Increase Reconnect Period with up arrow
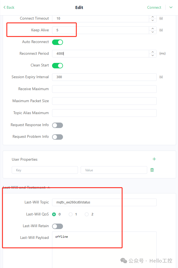Viewport: 178px width, 268px height. [153, 52]
